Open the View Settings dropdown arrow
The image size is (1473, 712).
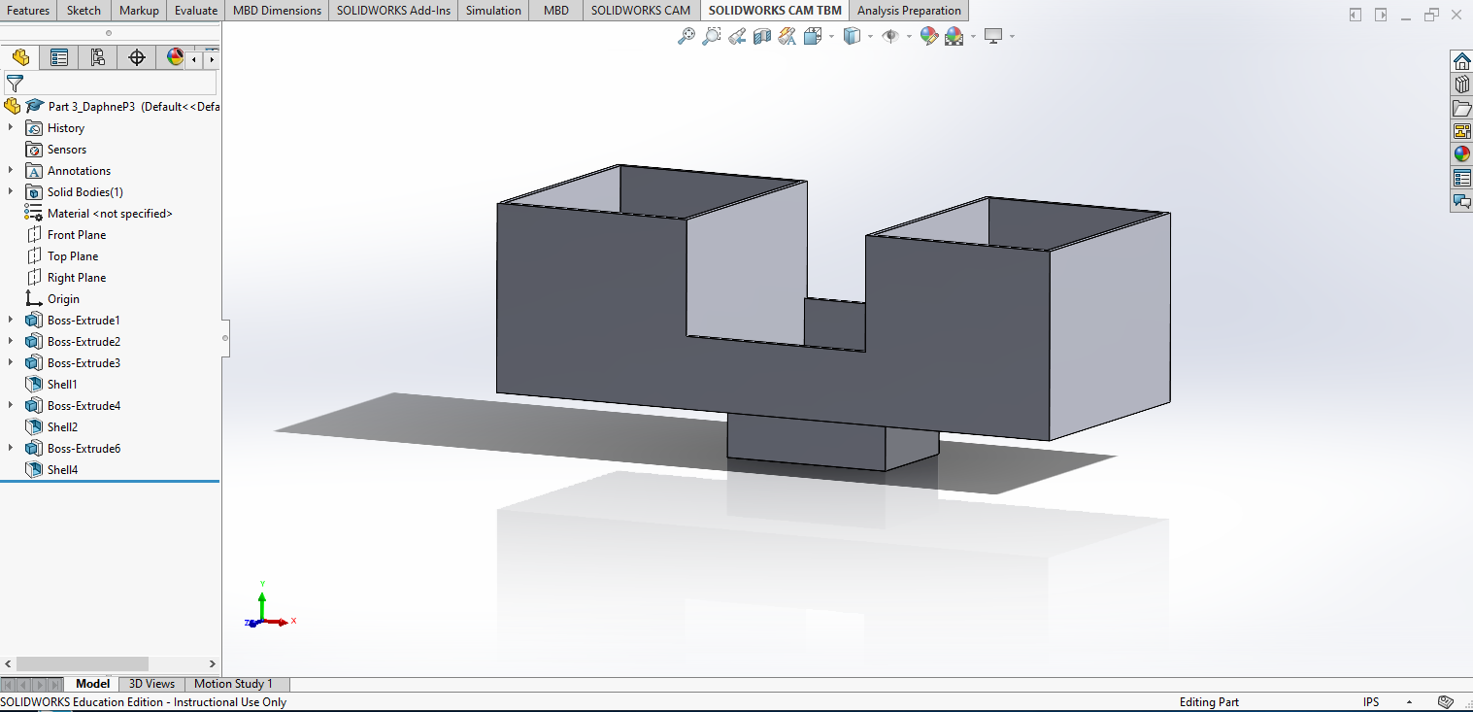click(1012, 37)
